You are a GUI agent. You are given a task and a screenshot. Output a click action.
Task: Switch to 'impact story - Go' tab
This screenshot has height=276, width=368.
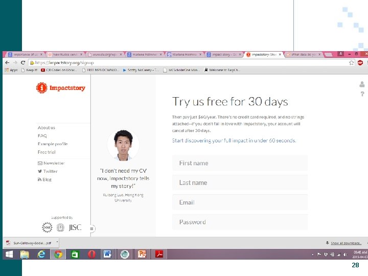coord(223,55)
